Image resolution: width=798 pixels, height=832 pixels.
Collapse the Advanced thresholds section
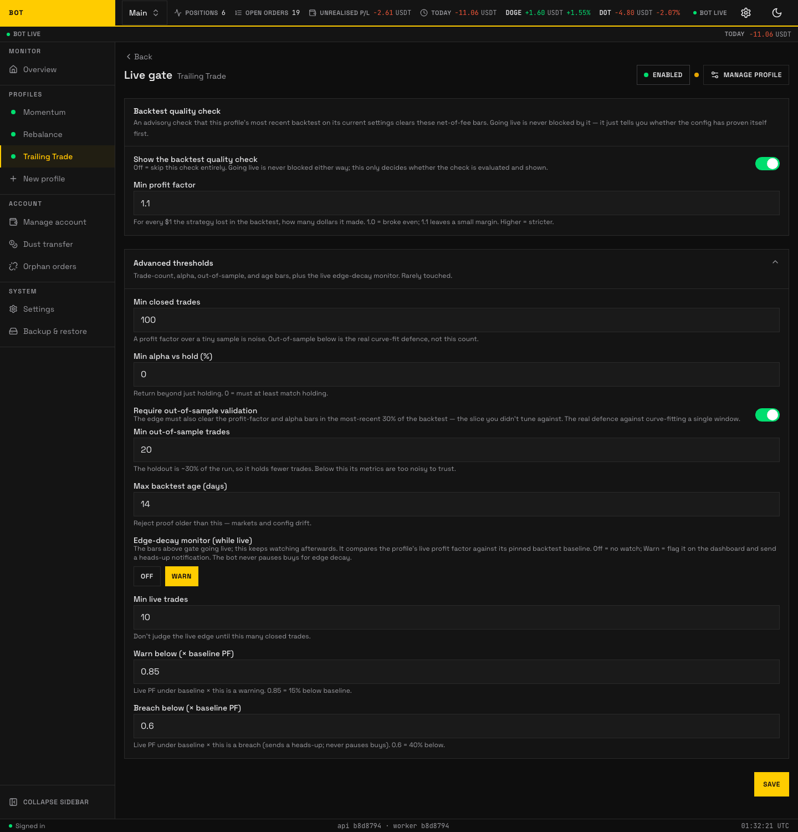[775, 262]
